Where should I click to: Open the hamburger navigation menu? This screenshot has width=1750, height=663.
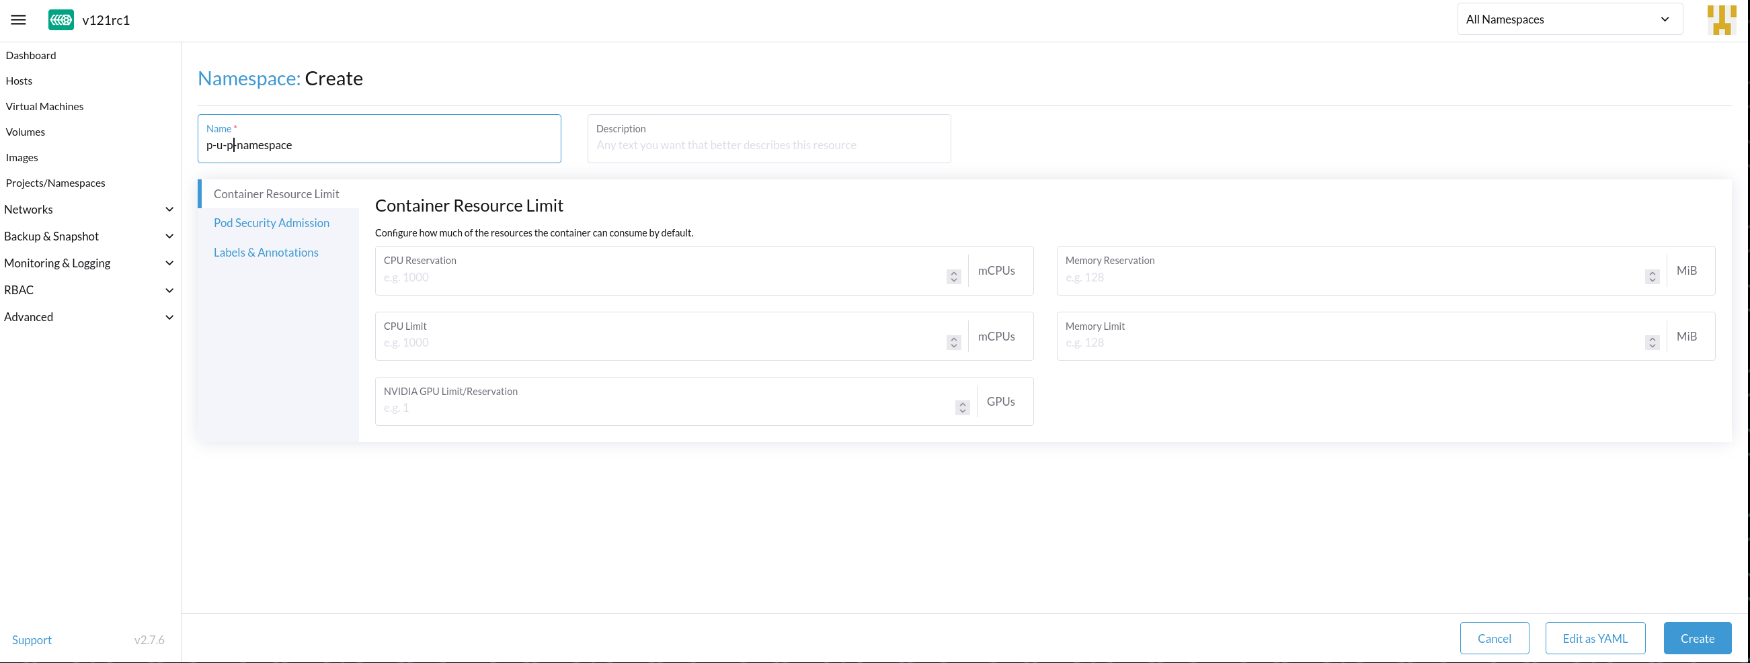(17, 19)
